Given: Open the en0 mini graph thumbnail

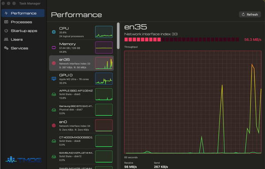Looking at the screenshot, I should [x=104, y=125].
